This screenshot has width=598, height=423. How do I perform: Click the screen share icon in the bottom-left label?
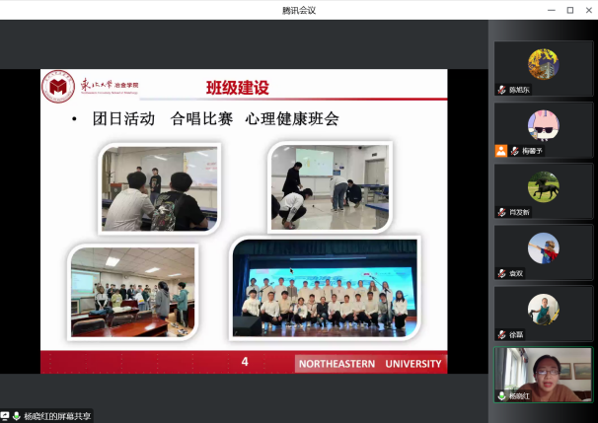(x=6, y=416)
